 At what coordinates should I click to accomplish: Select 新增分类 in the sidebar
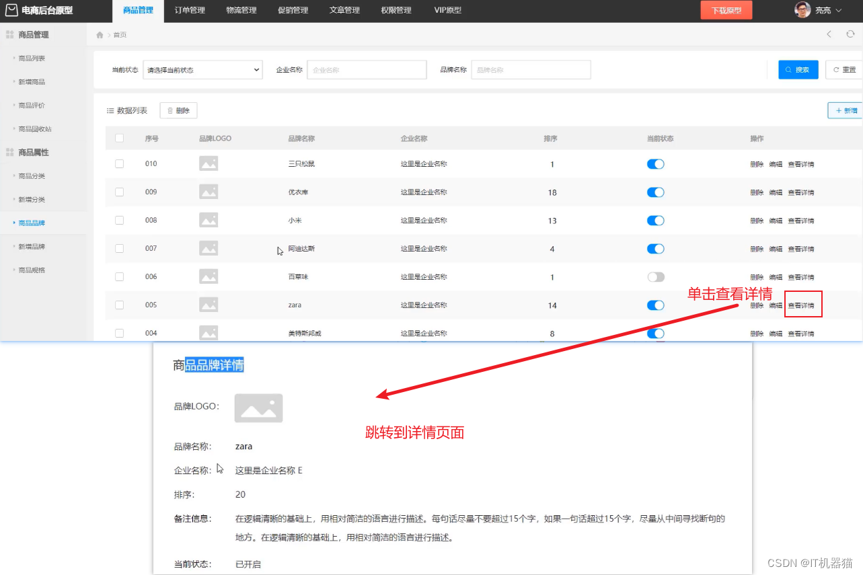pyautogui.click(x=32, y=200)
